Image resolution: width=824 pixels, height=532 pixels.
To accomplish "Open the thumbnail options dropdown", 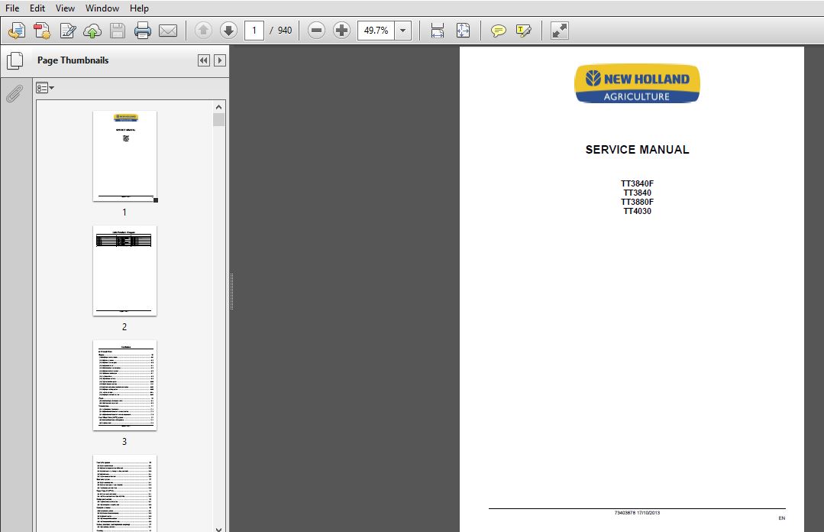I will click(45, 88).
